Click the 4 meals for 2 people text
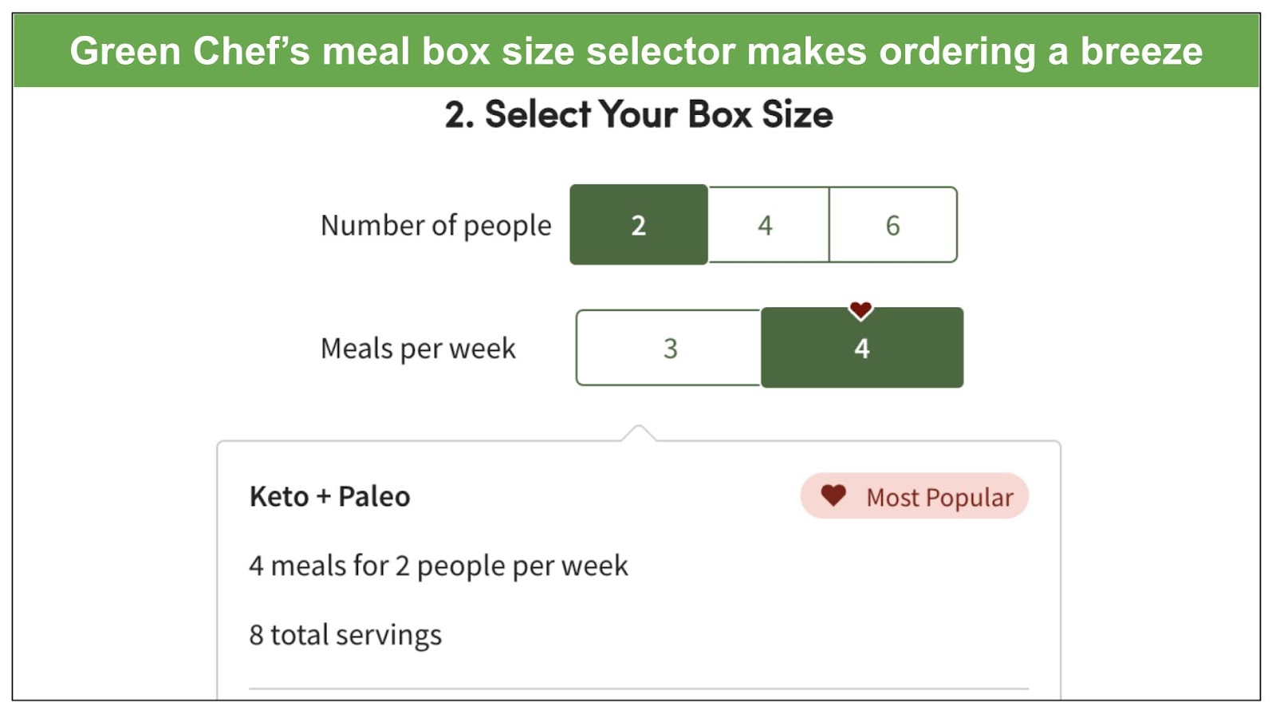1276x718 pixels. (439, 566)
